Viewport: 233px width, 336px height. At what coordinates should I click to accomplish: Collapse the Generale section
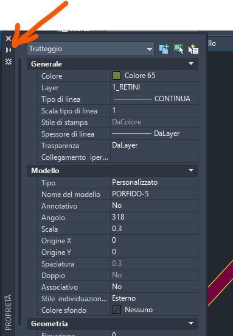tap(191, 63)
